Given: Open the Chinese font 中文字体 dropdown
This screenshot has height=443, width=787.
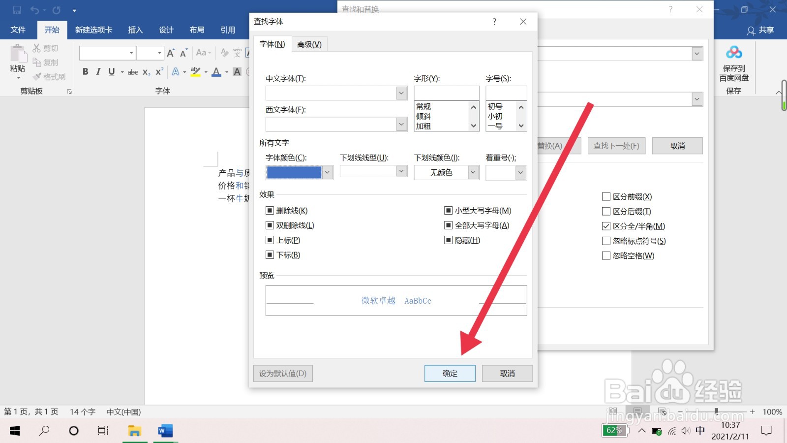Looking at the screenshot, I should pos(402,93).
